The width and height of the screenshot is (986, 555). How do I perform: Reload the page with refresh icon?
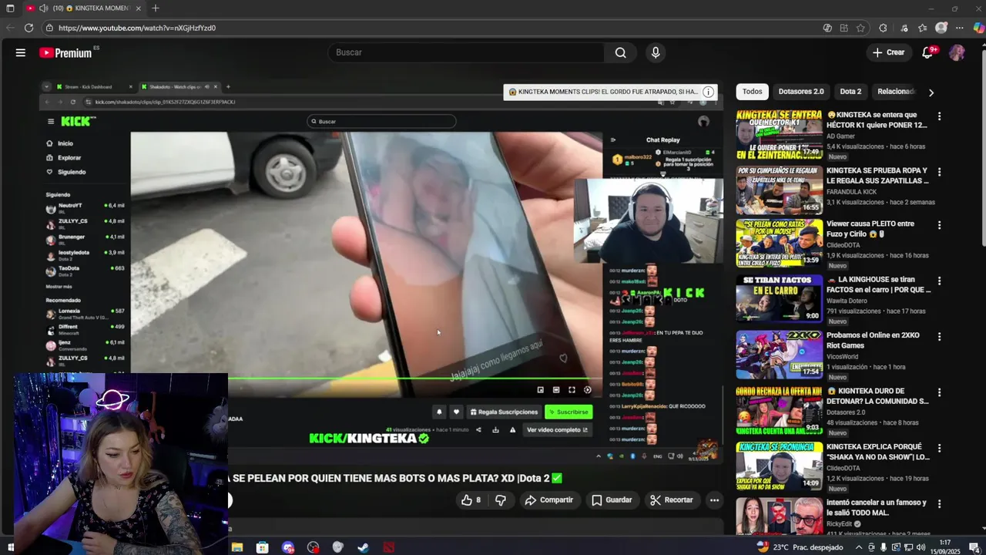(x=29, y=28)
